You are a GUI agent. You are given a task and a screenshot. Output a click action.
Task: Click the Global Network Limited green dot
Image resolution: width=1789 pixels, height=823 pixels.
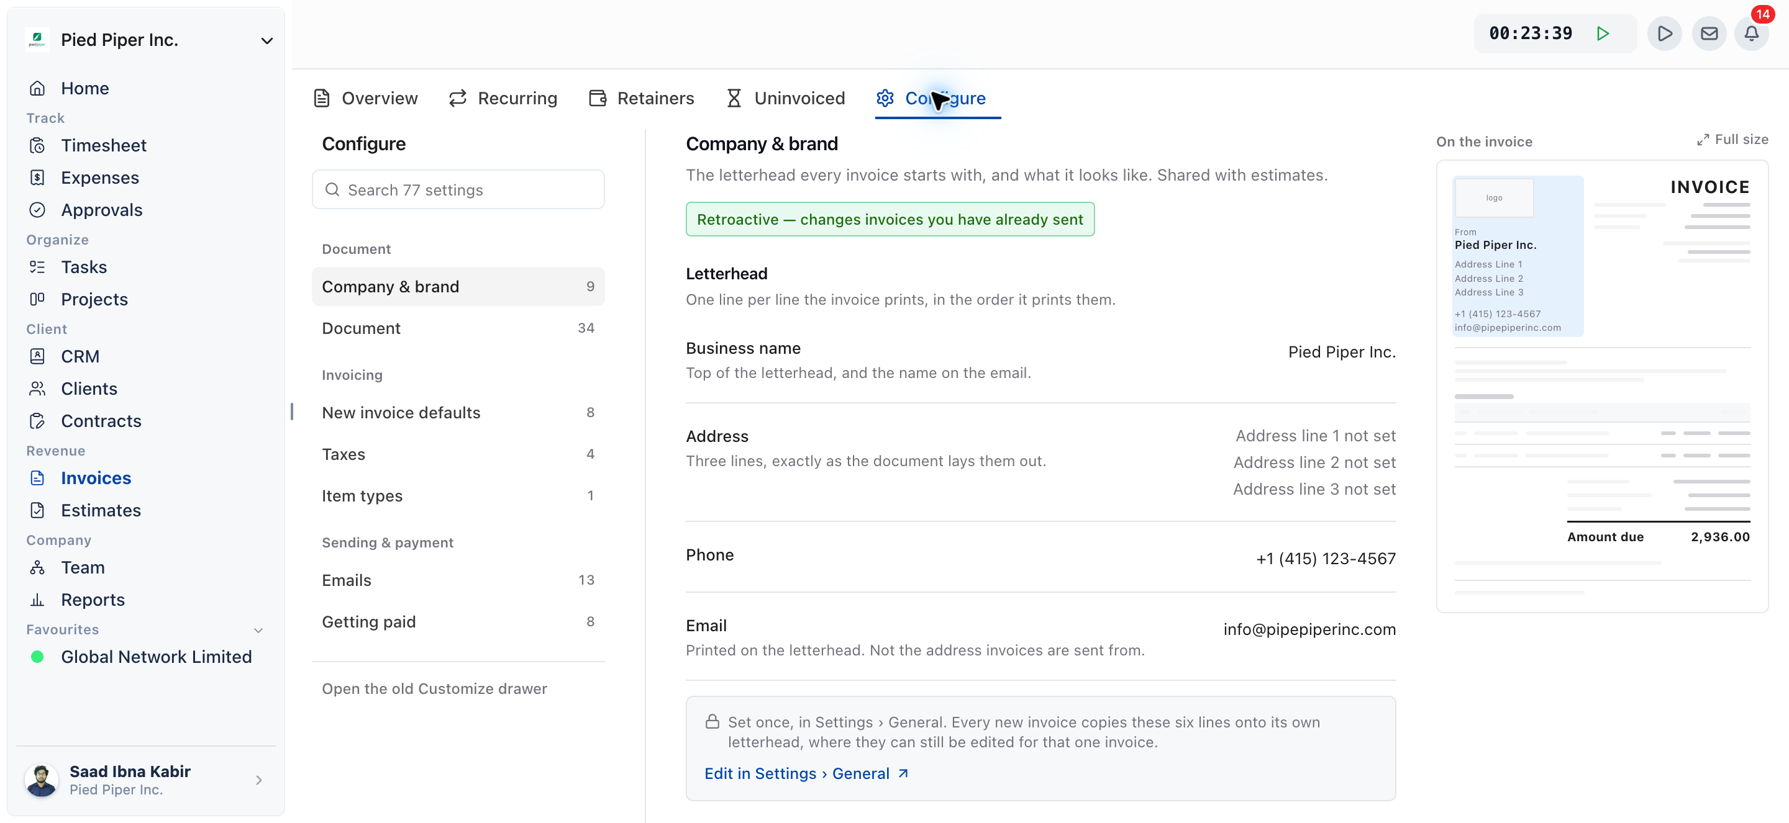(37, 657)
